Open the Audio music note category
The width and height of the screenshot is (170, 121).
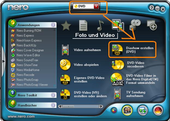pyautogui.click(x=100, y=25)
